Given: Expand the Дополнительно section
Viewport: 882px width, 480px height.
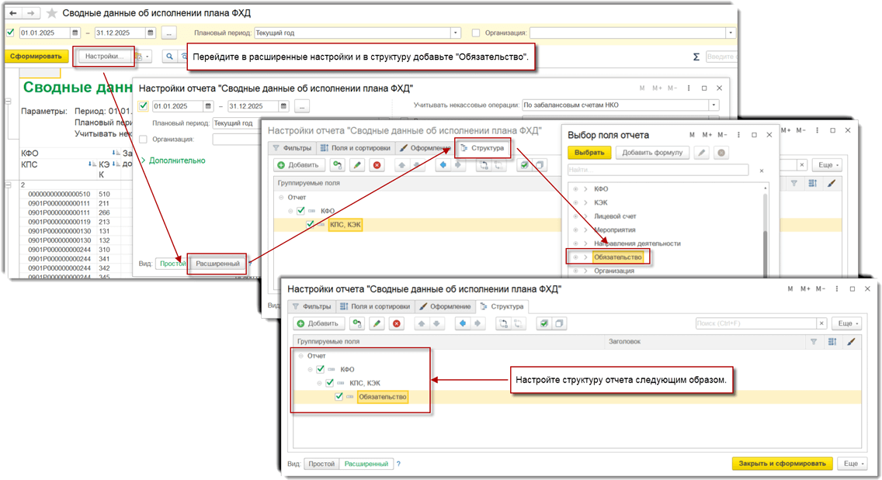Looking at the screenshot, I should click(x=176, y=161).
